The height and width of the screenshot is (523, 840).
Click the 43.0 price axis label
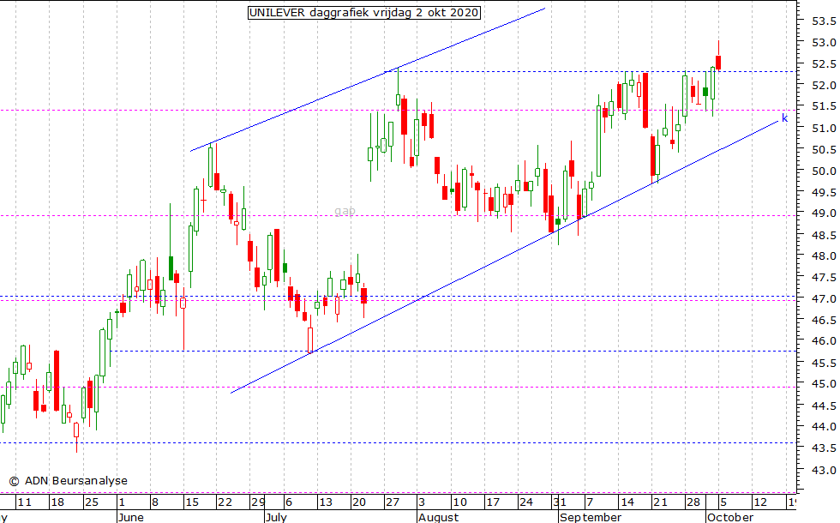pos(824,470)
